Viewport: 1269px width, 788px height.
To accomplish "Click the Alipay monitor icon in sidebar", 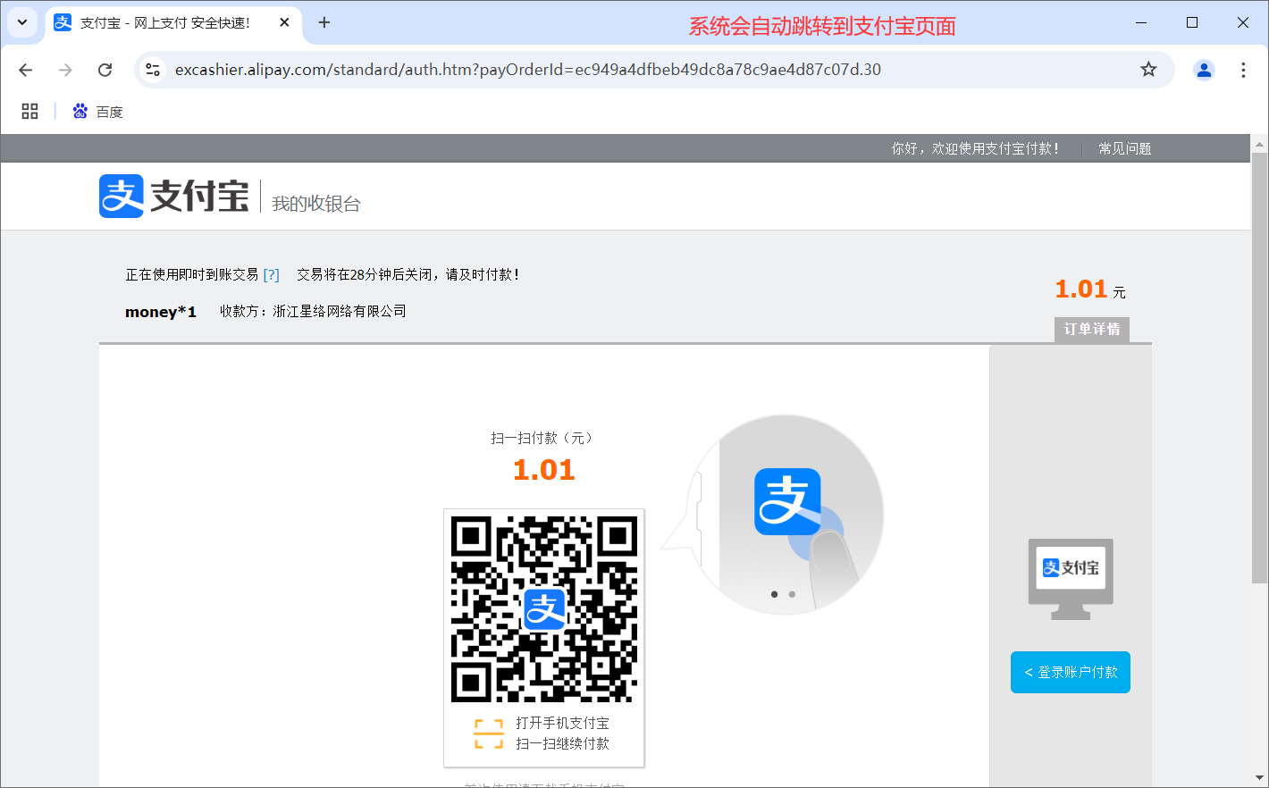I will [1071, 578].
